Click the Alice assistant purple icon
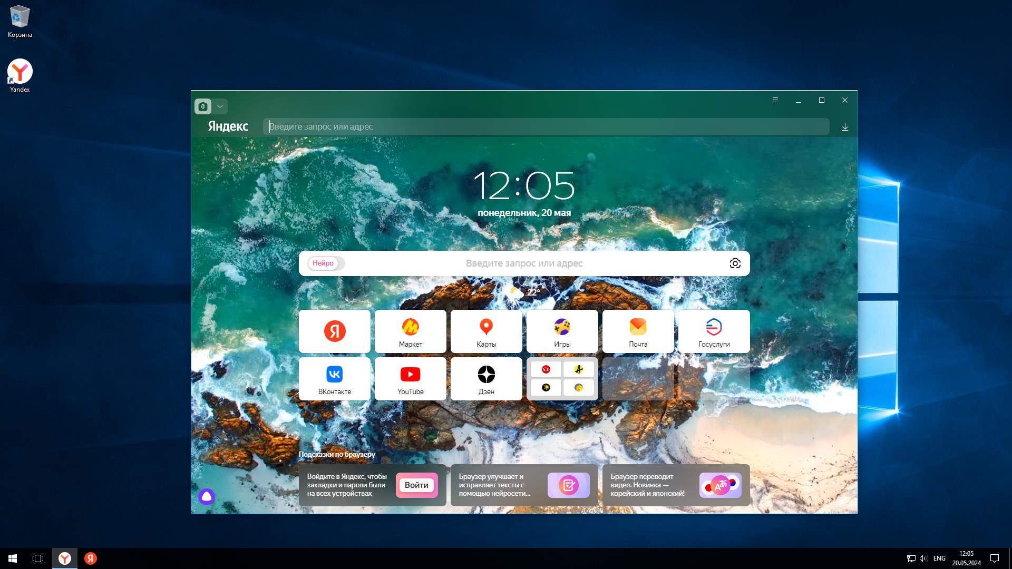 pos(207,496)
